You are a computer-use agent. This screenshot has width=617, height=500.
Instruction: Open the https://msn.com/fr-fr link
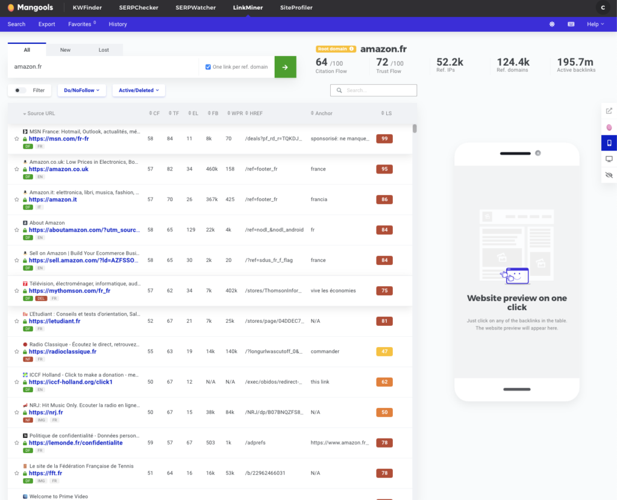pyautogui.click(x=58, y=139)
